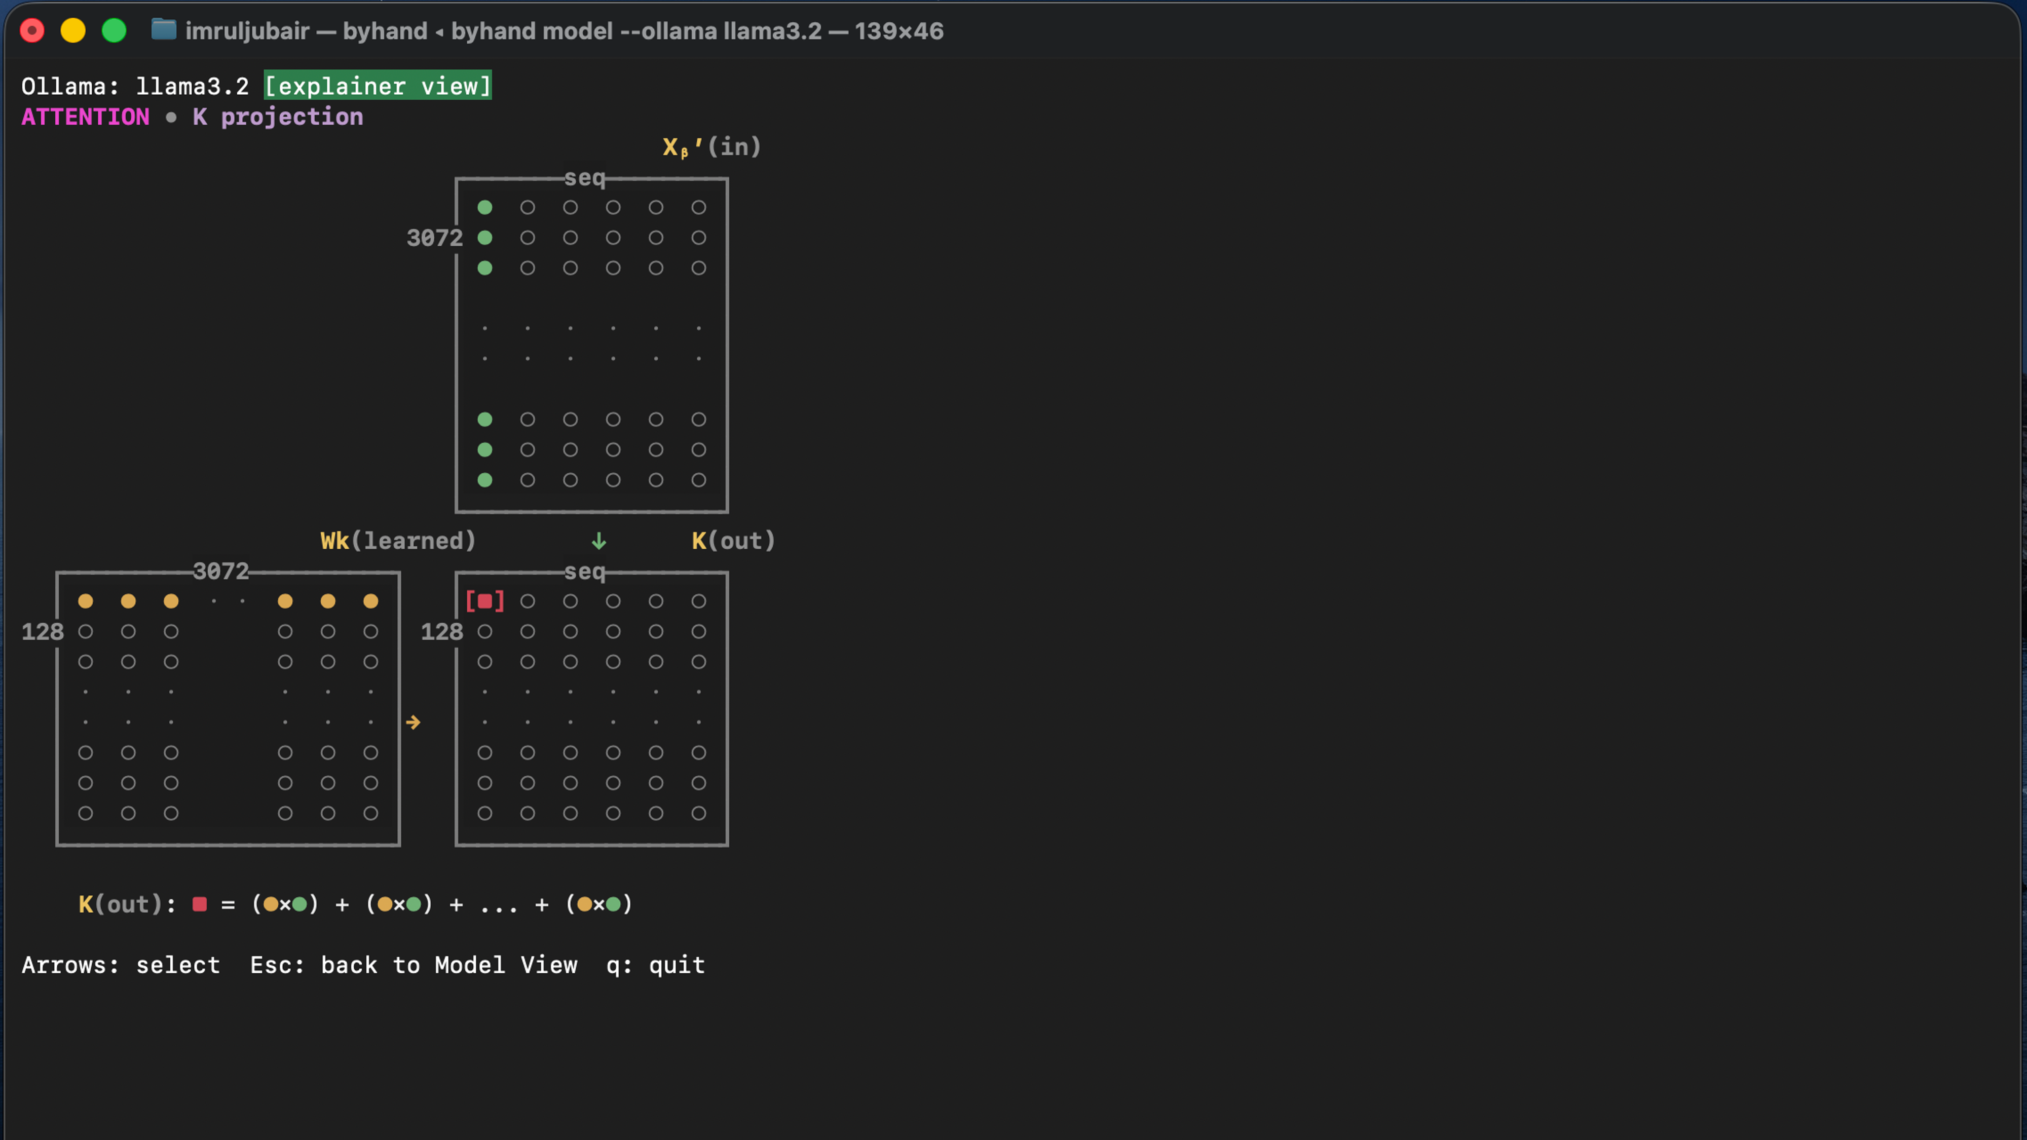Click the folder icon in the title bar
The width and height of the screenshot is (2027, 1140).
[164, 30]
